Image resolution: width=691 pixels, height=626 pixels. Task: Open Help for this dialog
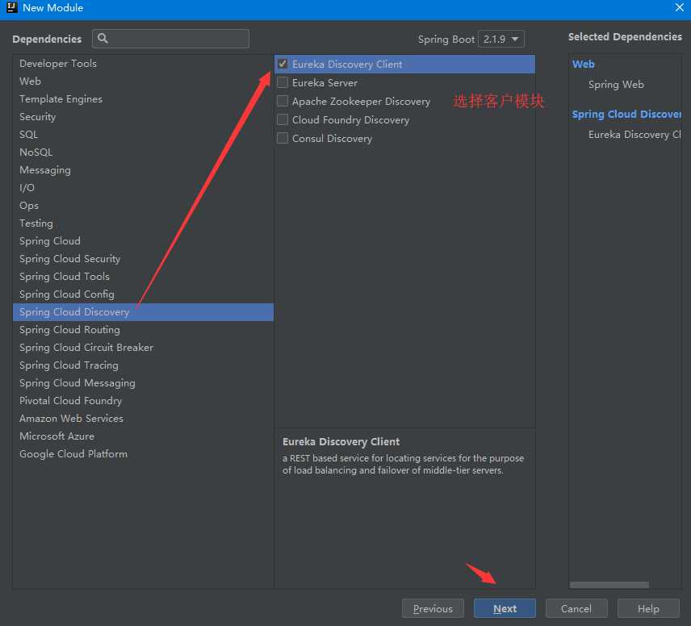(x=648, y=608)
